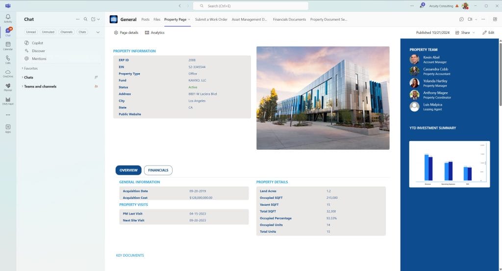This screenshot has height=271, width=502.
Task: Click the Search (Ctrl+E) box
Action: 251,6
